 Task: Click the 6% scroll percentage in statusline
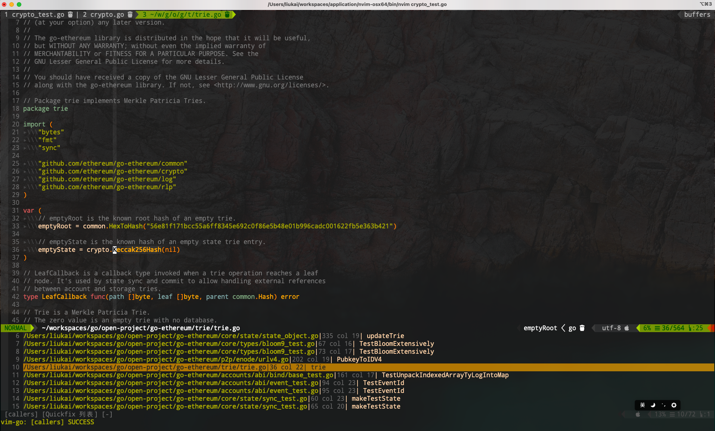pyautogui.click(x=647, y=328)
